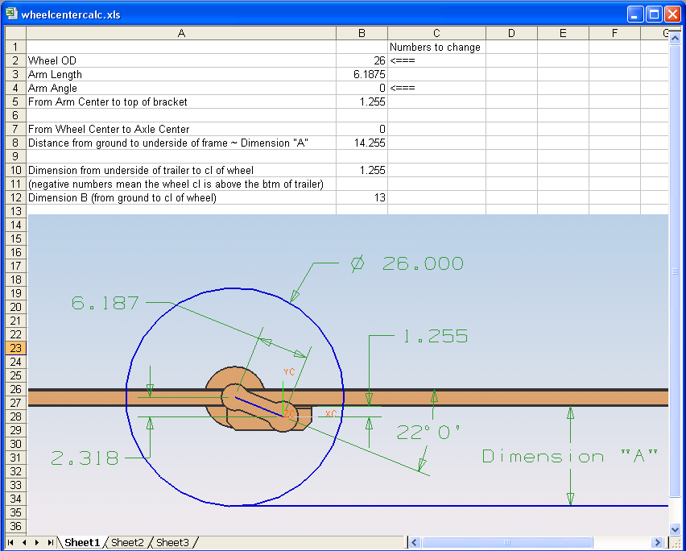Switch to the Sheet1 tab

point(82,543)
